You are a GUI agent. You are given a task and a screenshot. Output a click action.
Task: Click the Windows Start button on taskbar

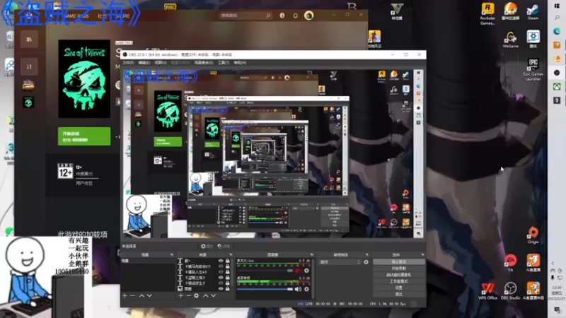coord(557,6)
